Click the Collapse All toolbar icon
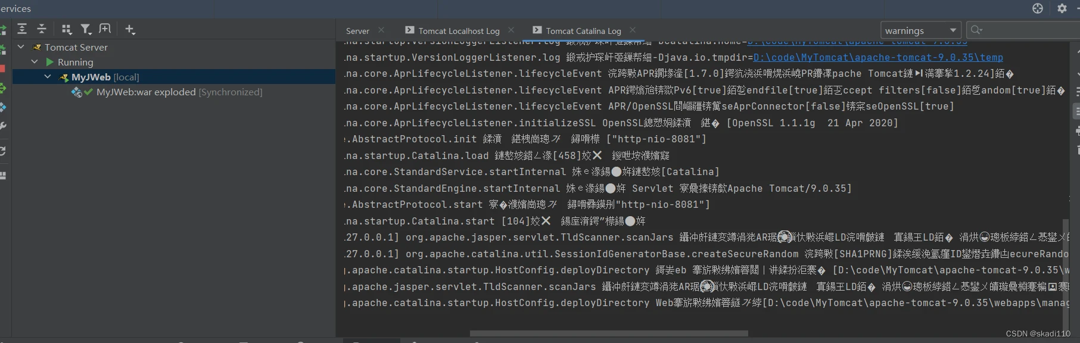1080x343 pixels. coord(42,29)
